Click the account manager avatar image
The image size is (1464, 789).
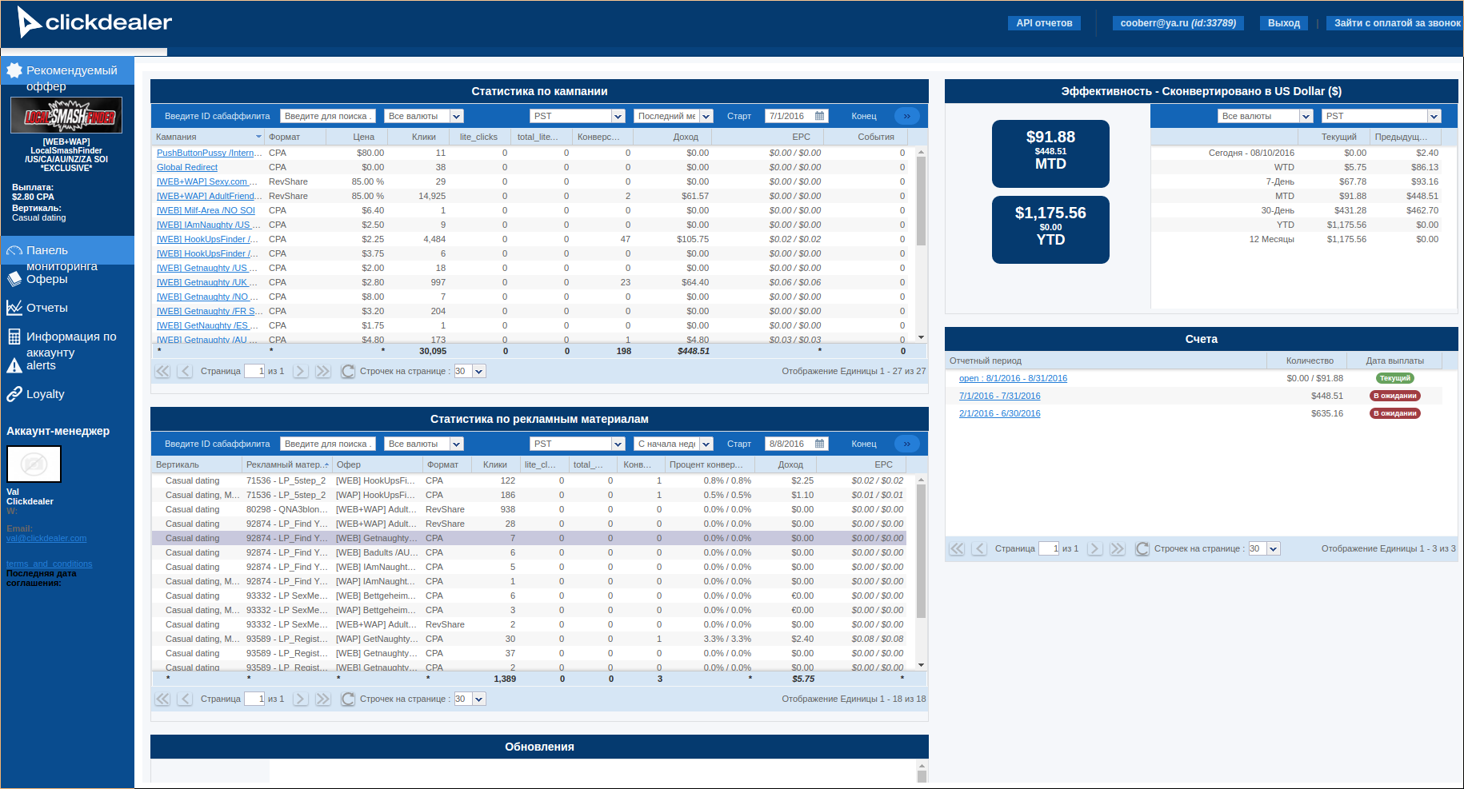(34, 464)
